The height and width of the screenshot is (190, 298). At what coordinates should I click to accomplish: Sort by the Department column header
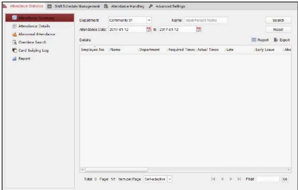click(153, 50)
